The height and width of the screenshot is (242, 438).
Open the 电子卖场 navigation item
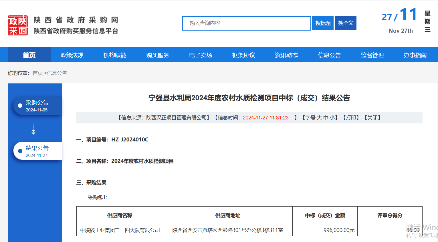pos(201,55)
